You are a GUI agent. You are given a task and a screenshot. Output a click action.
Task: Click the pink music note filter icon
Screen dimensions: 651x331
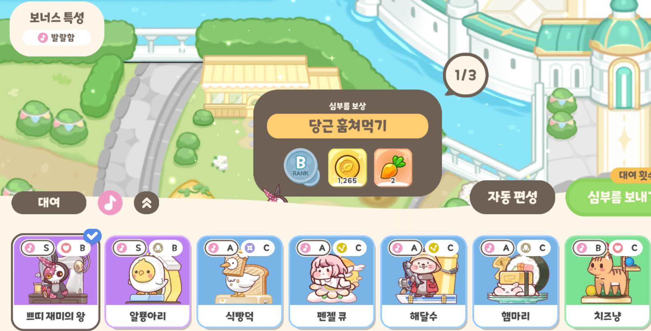pyautogui.click(x=110, y=203)
